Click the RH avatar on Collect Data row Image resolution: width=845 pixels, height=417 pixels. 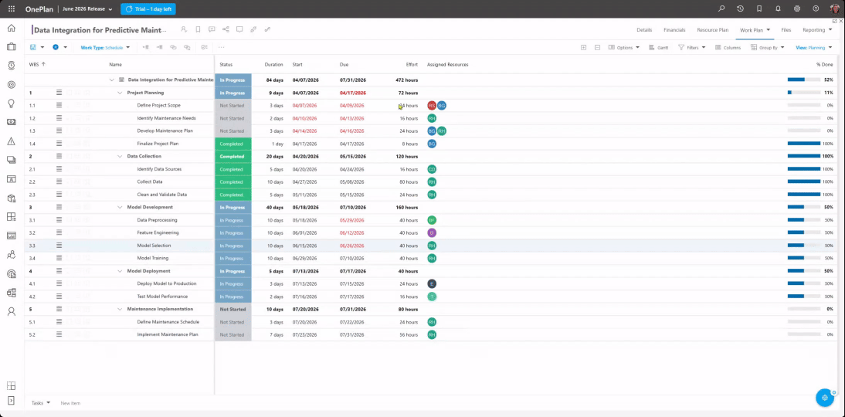pyautogui.click(x=432, y=181)
